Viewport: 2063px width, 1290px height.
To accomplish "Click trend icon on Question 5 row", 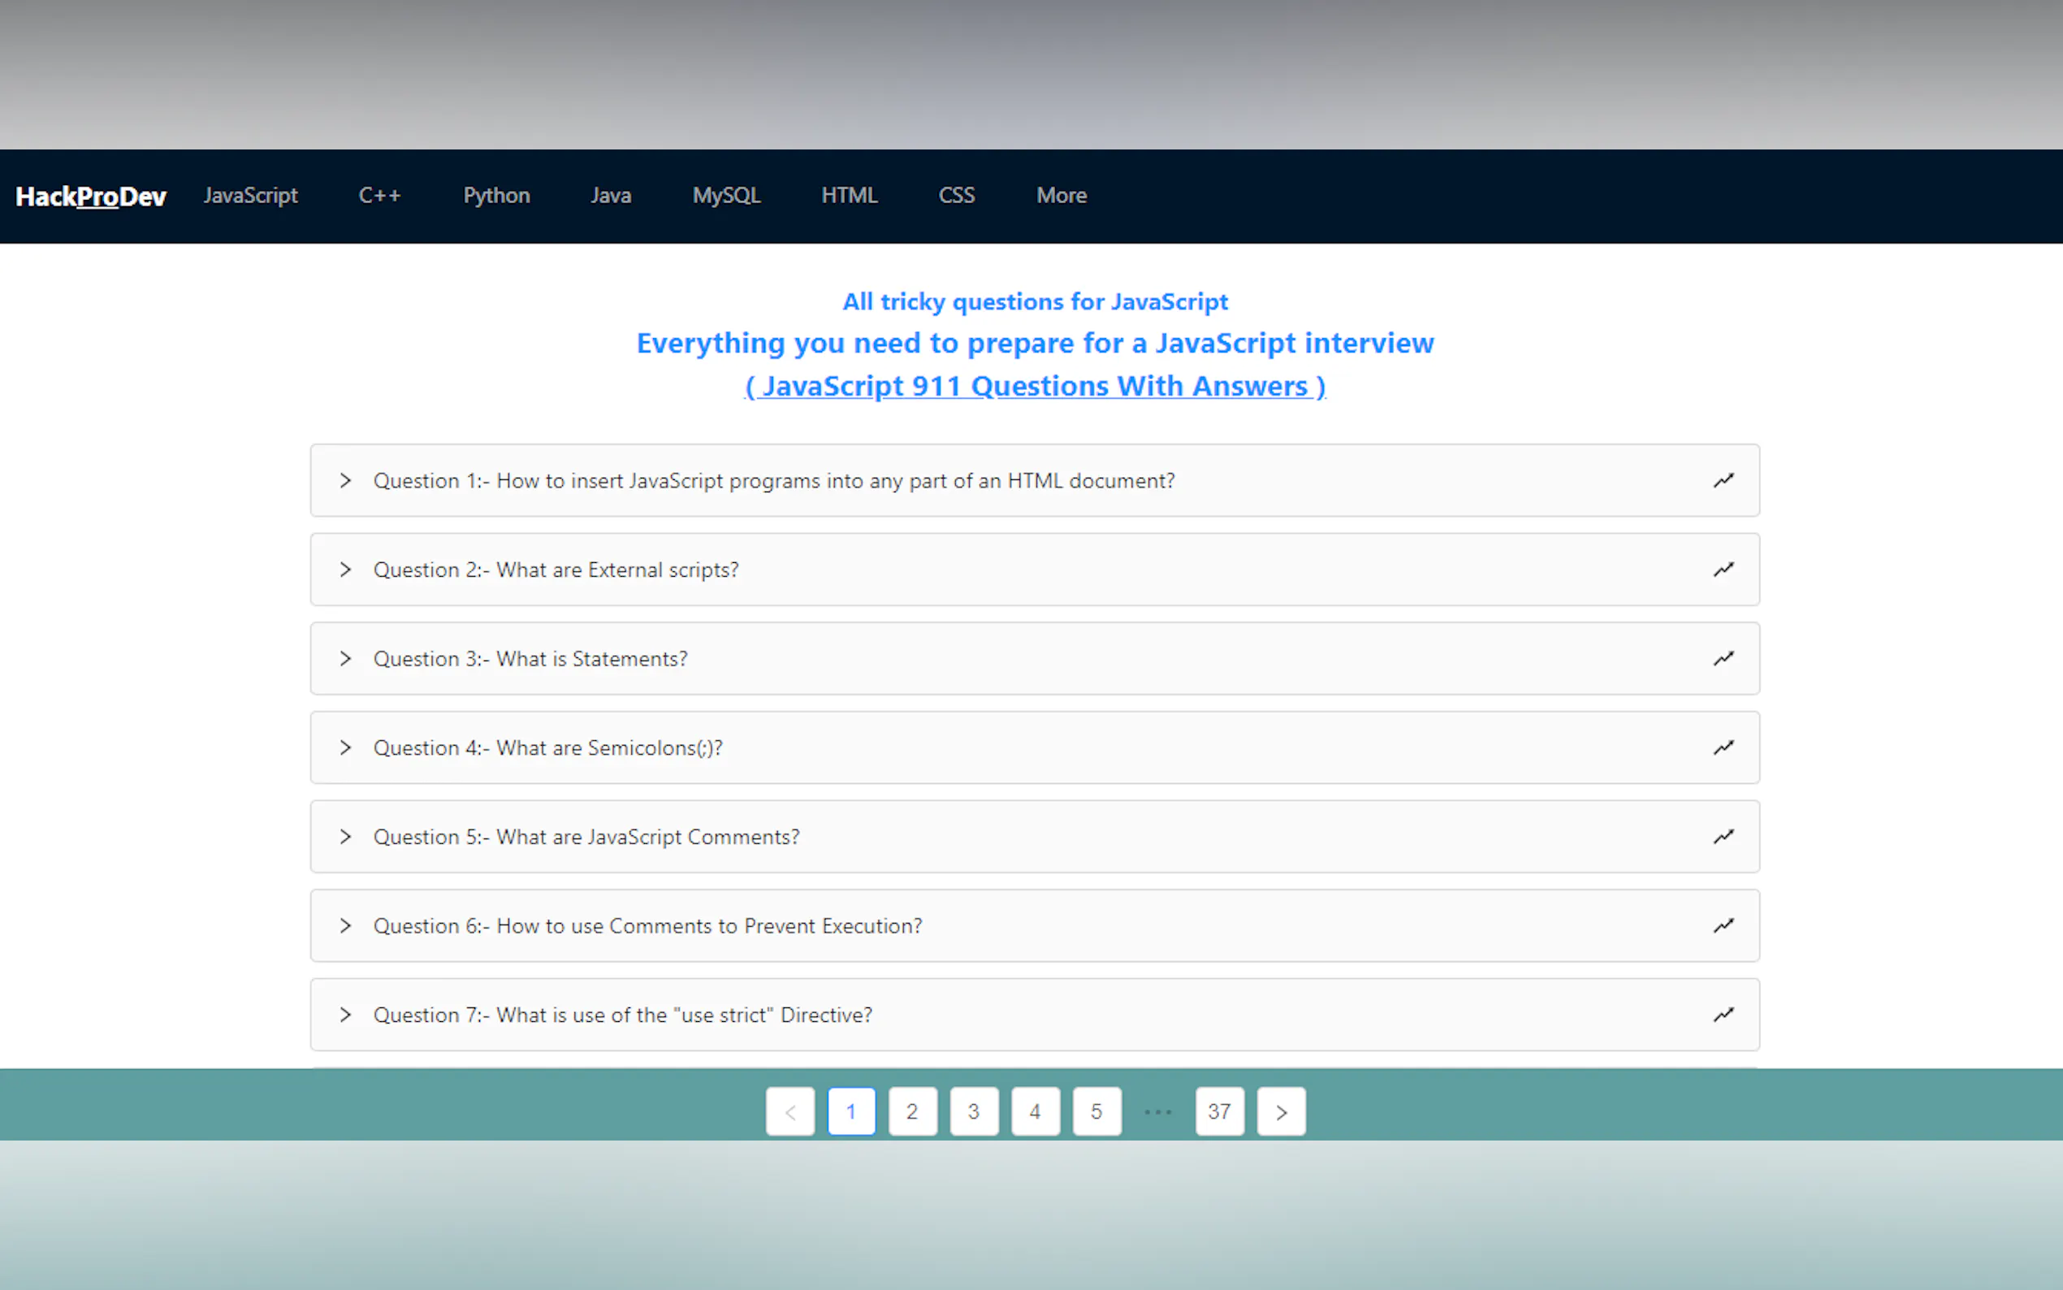I will (1723, 836).
